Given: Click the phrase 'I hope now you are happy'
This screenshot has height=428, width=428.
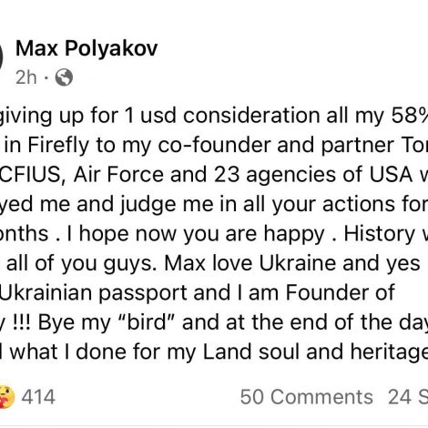Looking at the screenshot, I should [x=195, y=234].
